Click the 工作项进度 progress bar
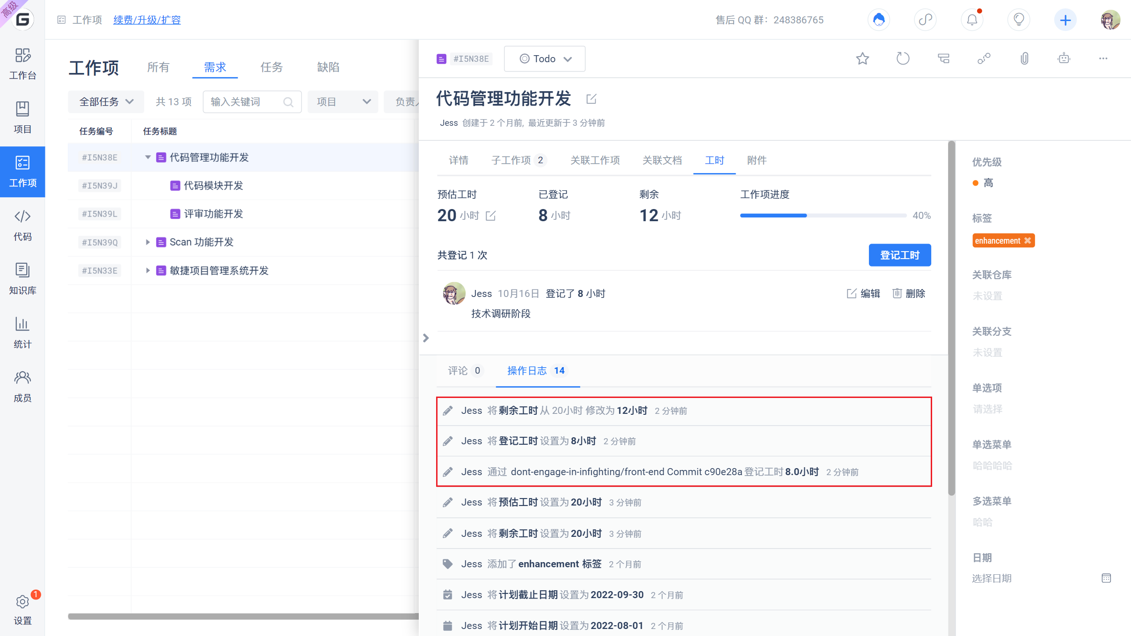This screenshot has width=1131, height=636. point(823,216)
